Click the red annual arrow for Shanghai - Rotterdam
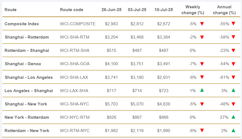 tap(233, 37)
